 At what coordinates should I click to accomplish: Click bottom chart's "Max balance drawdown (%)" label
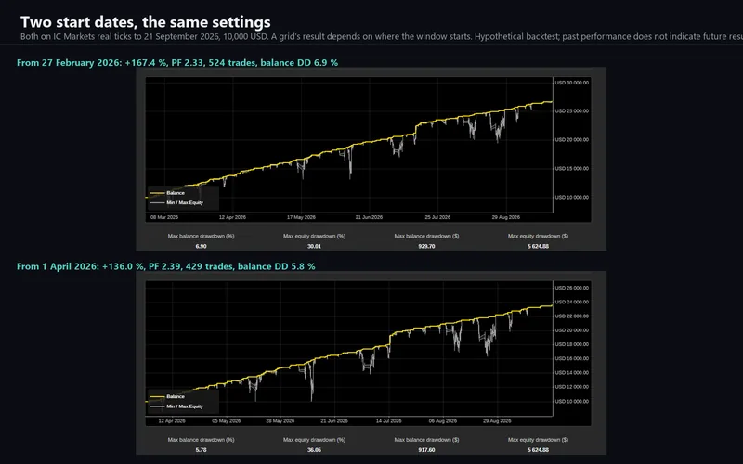201,439
